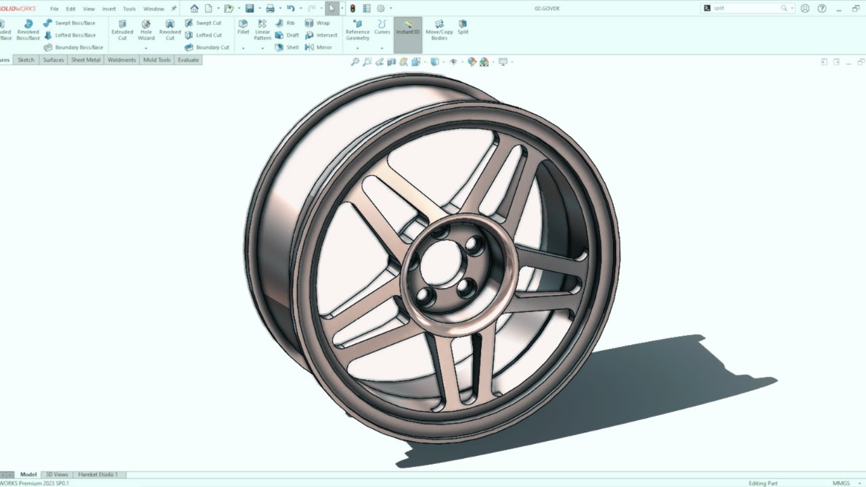Click Zoom to Area icon
Viewport: 866px width, 487px height.
(367, 62)
